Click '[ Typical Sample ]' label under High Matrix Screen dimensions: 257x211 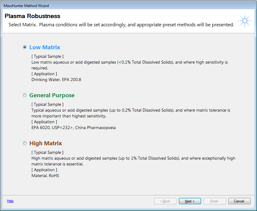(47, 152)
